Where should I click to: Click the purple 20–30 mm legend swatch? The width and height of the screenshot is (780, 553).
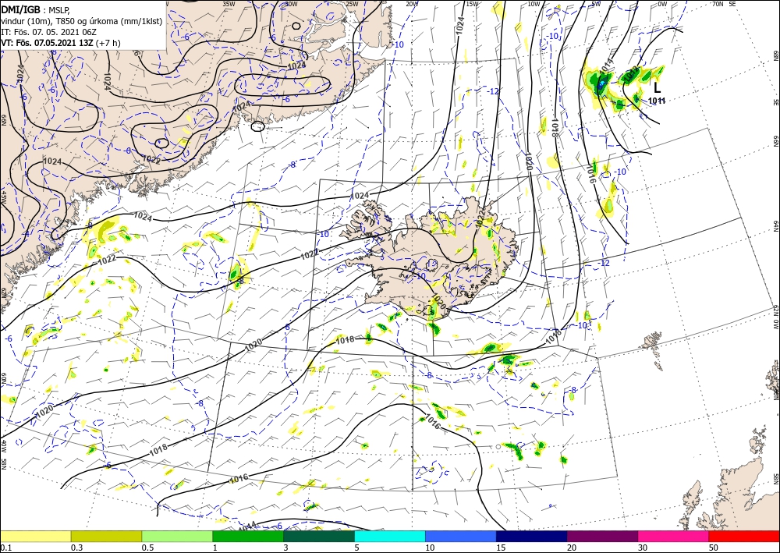tap(602, 536)
